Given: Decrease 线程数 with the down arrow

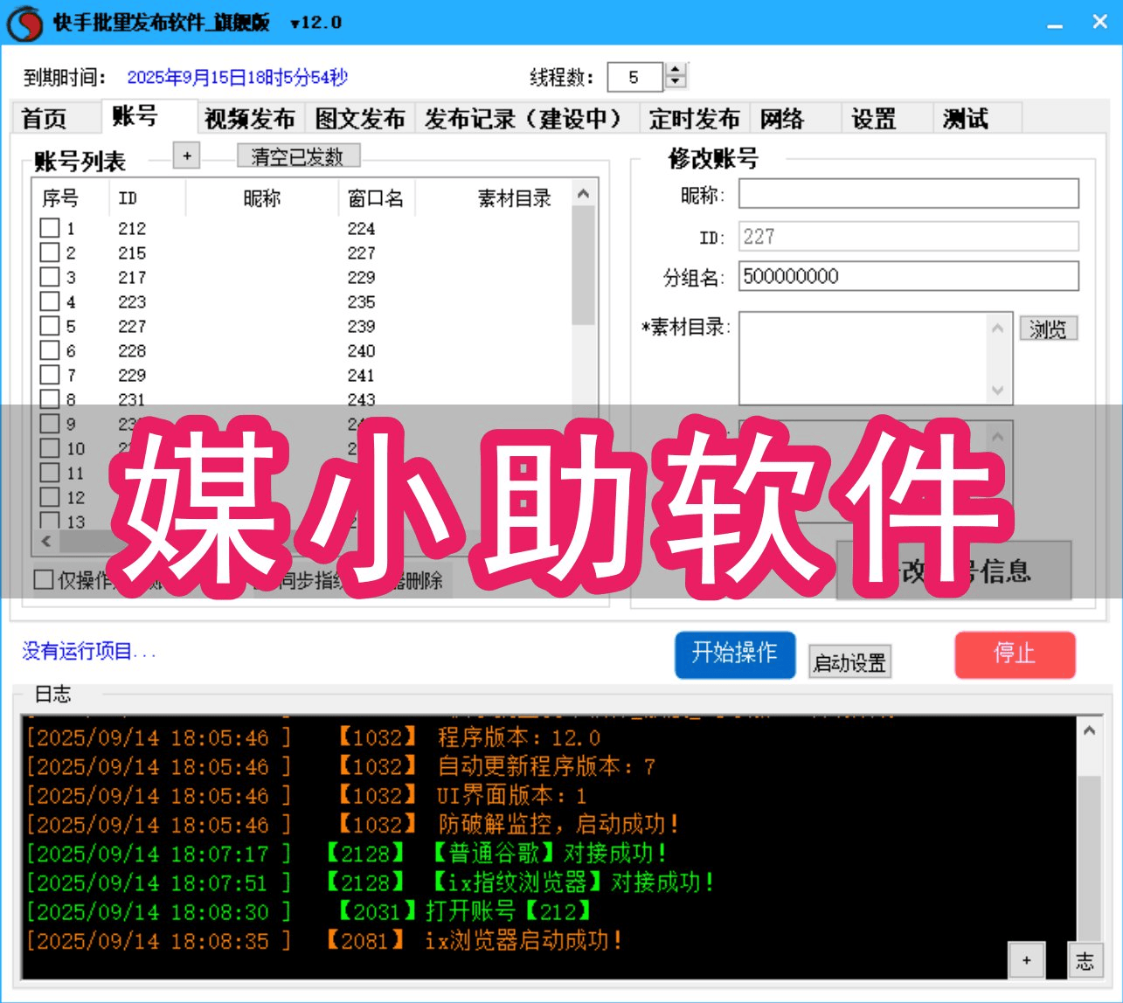Looking at the screenshot, I should click(676, 83).
